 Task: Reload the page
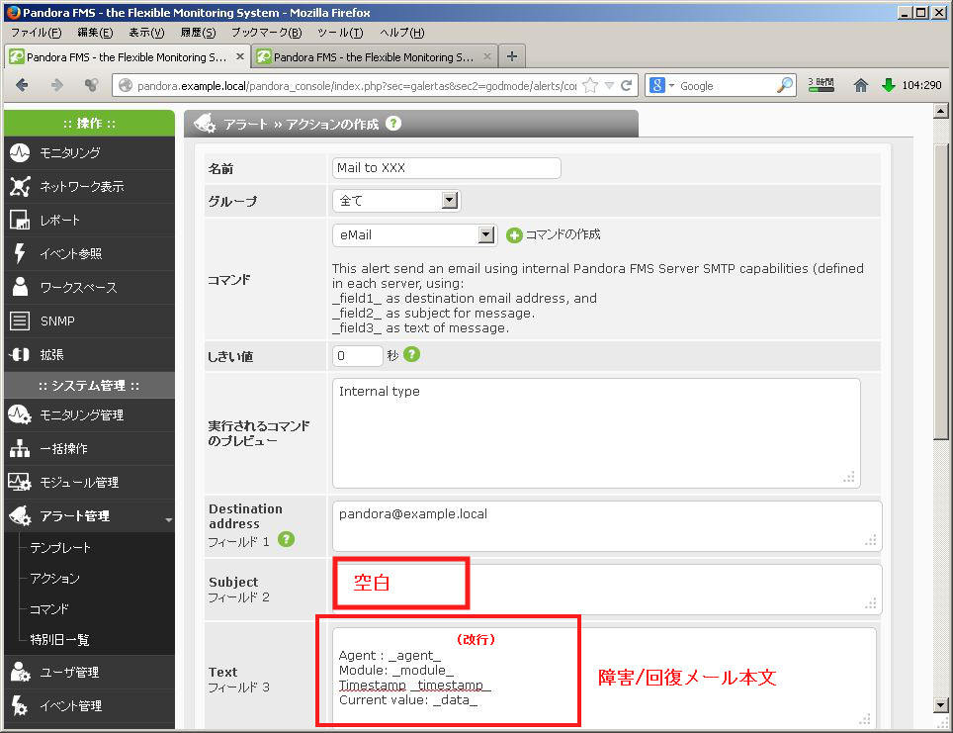[627, 85]
